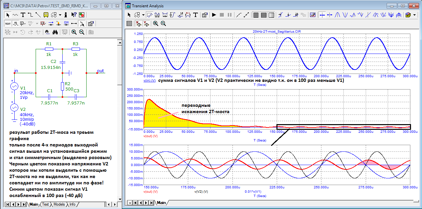Image resolution: width=422 pixels, height=209 pixels.
Task: Switch to the Info tab
Action: [x=72, y=204]
